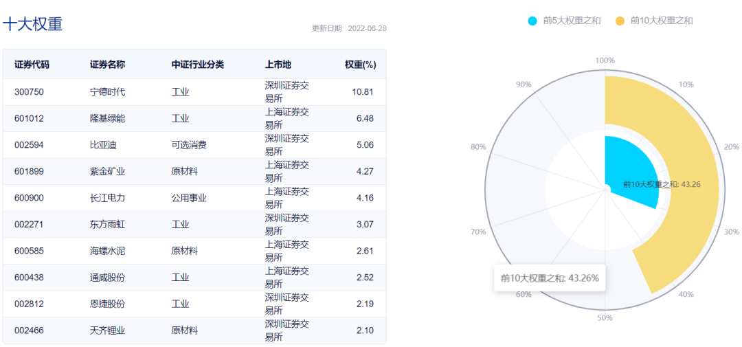Select security code 601899

pyautogui.click(x=29, y=171)
